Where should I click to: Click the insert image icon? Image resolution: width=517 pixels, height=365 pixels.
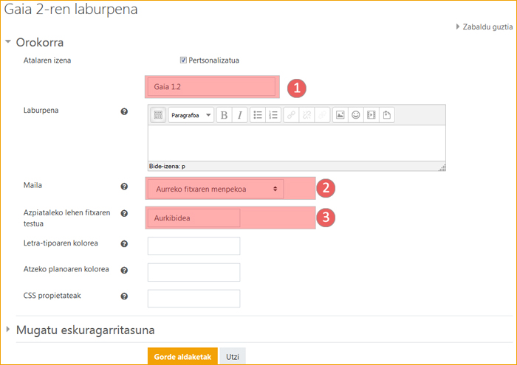pos(340,115)
